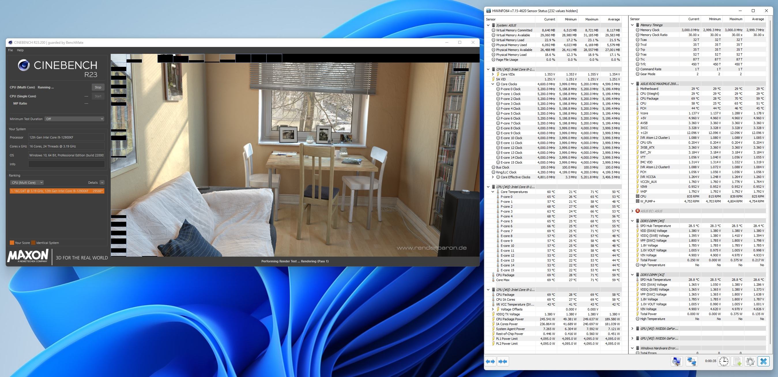778x377 pixels.
Task: Click the Cores x GHz field
Action: [67, 146]
